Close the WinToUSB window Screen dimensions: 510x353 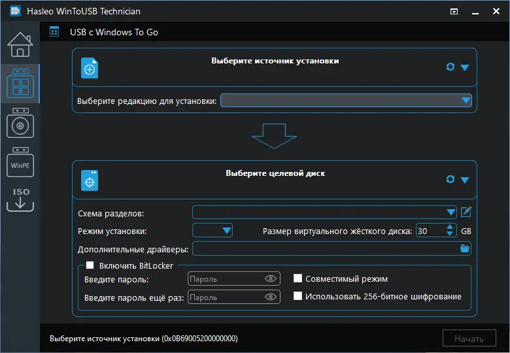(496, 11)
